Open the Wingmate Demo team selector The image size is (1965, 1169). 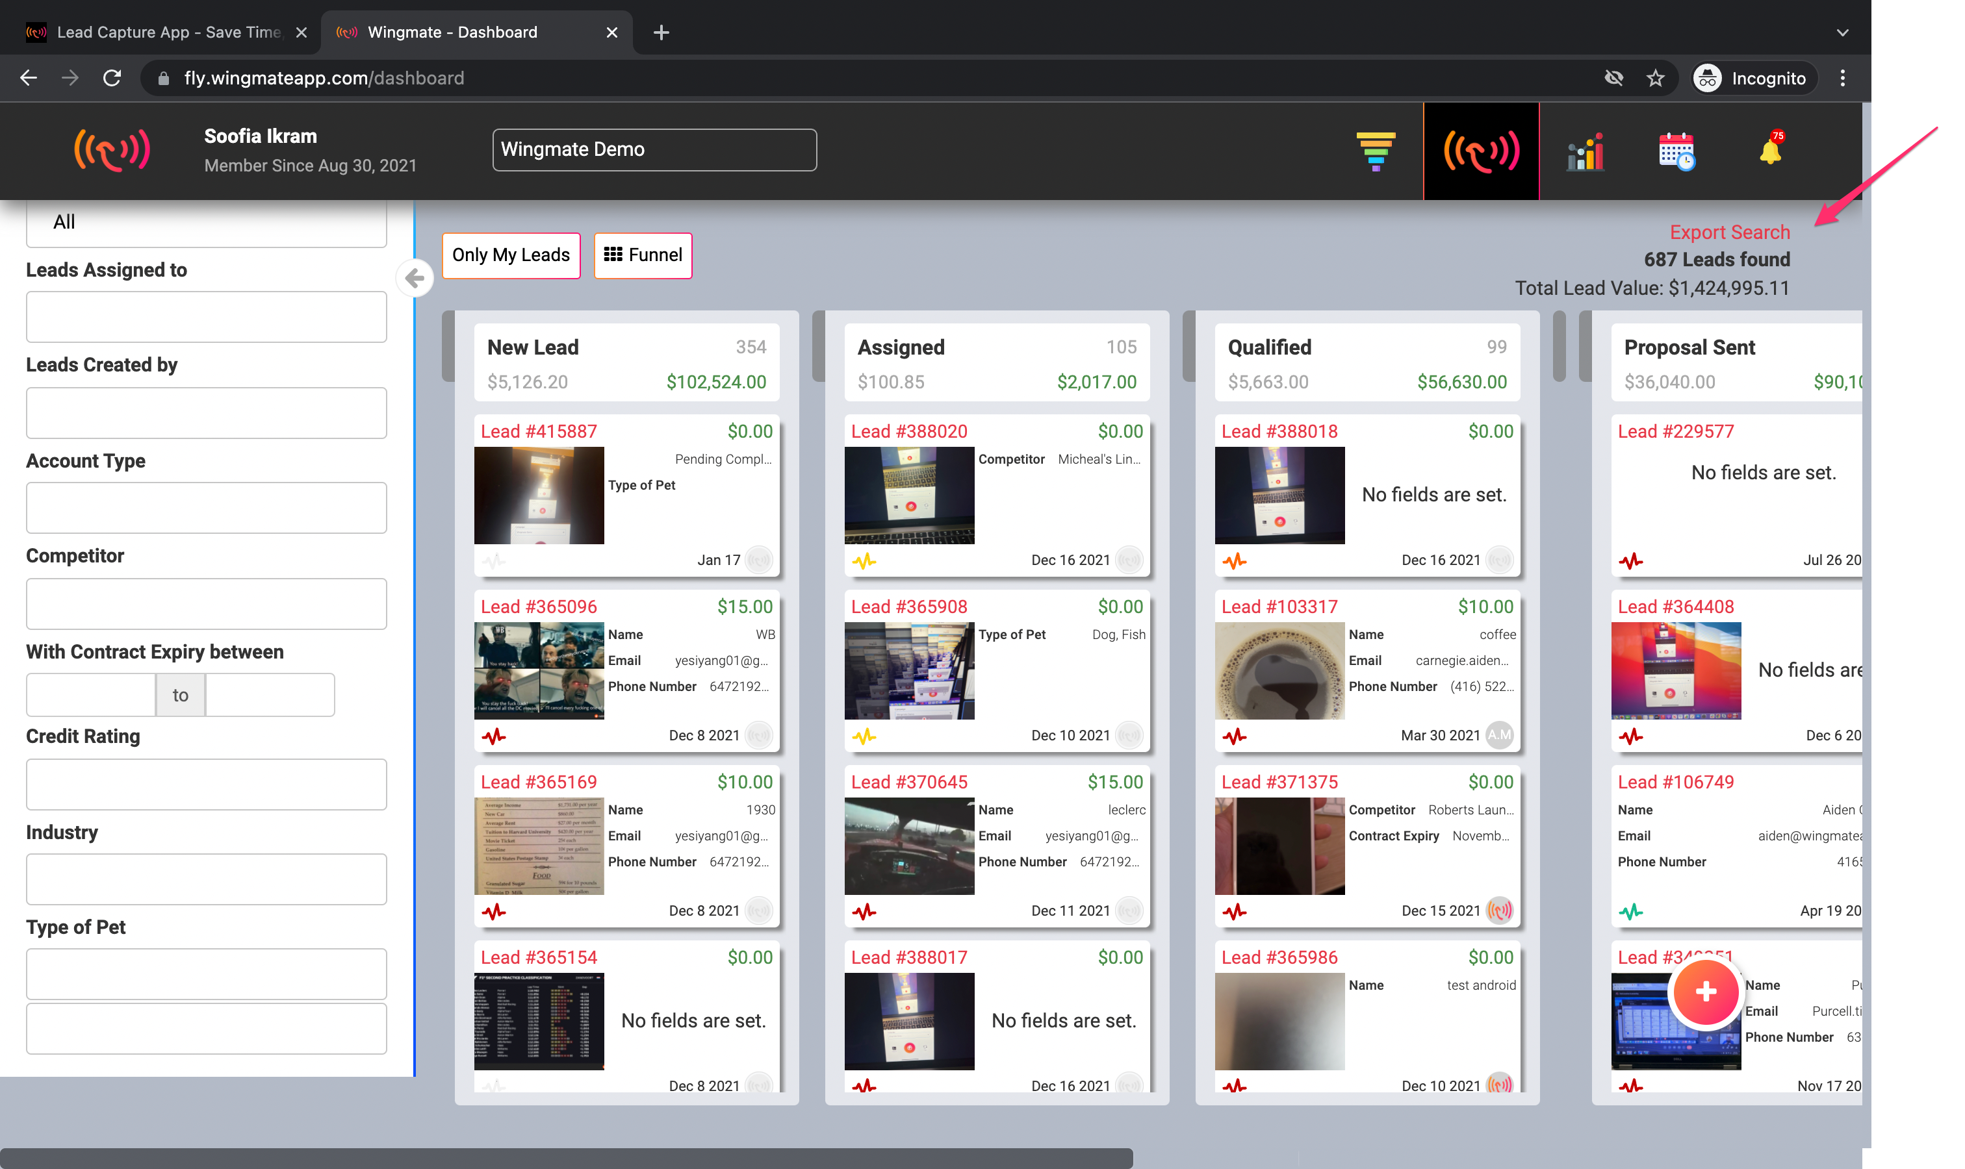coord(654,149)
